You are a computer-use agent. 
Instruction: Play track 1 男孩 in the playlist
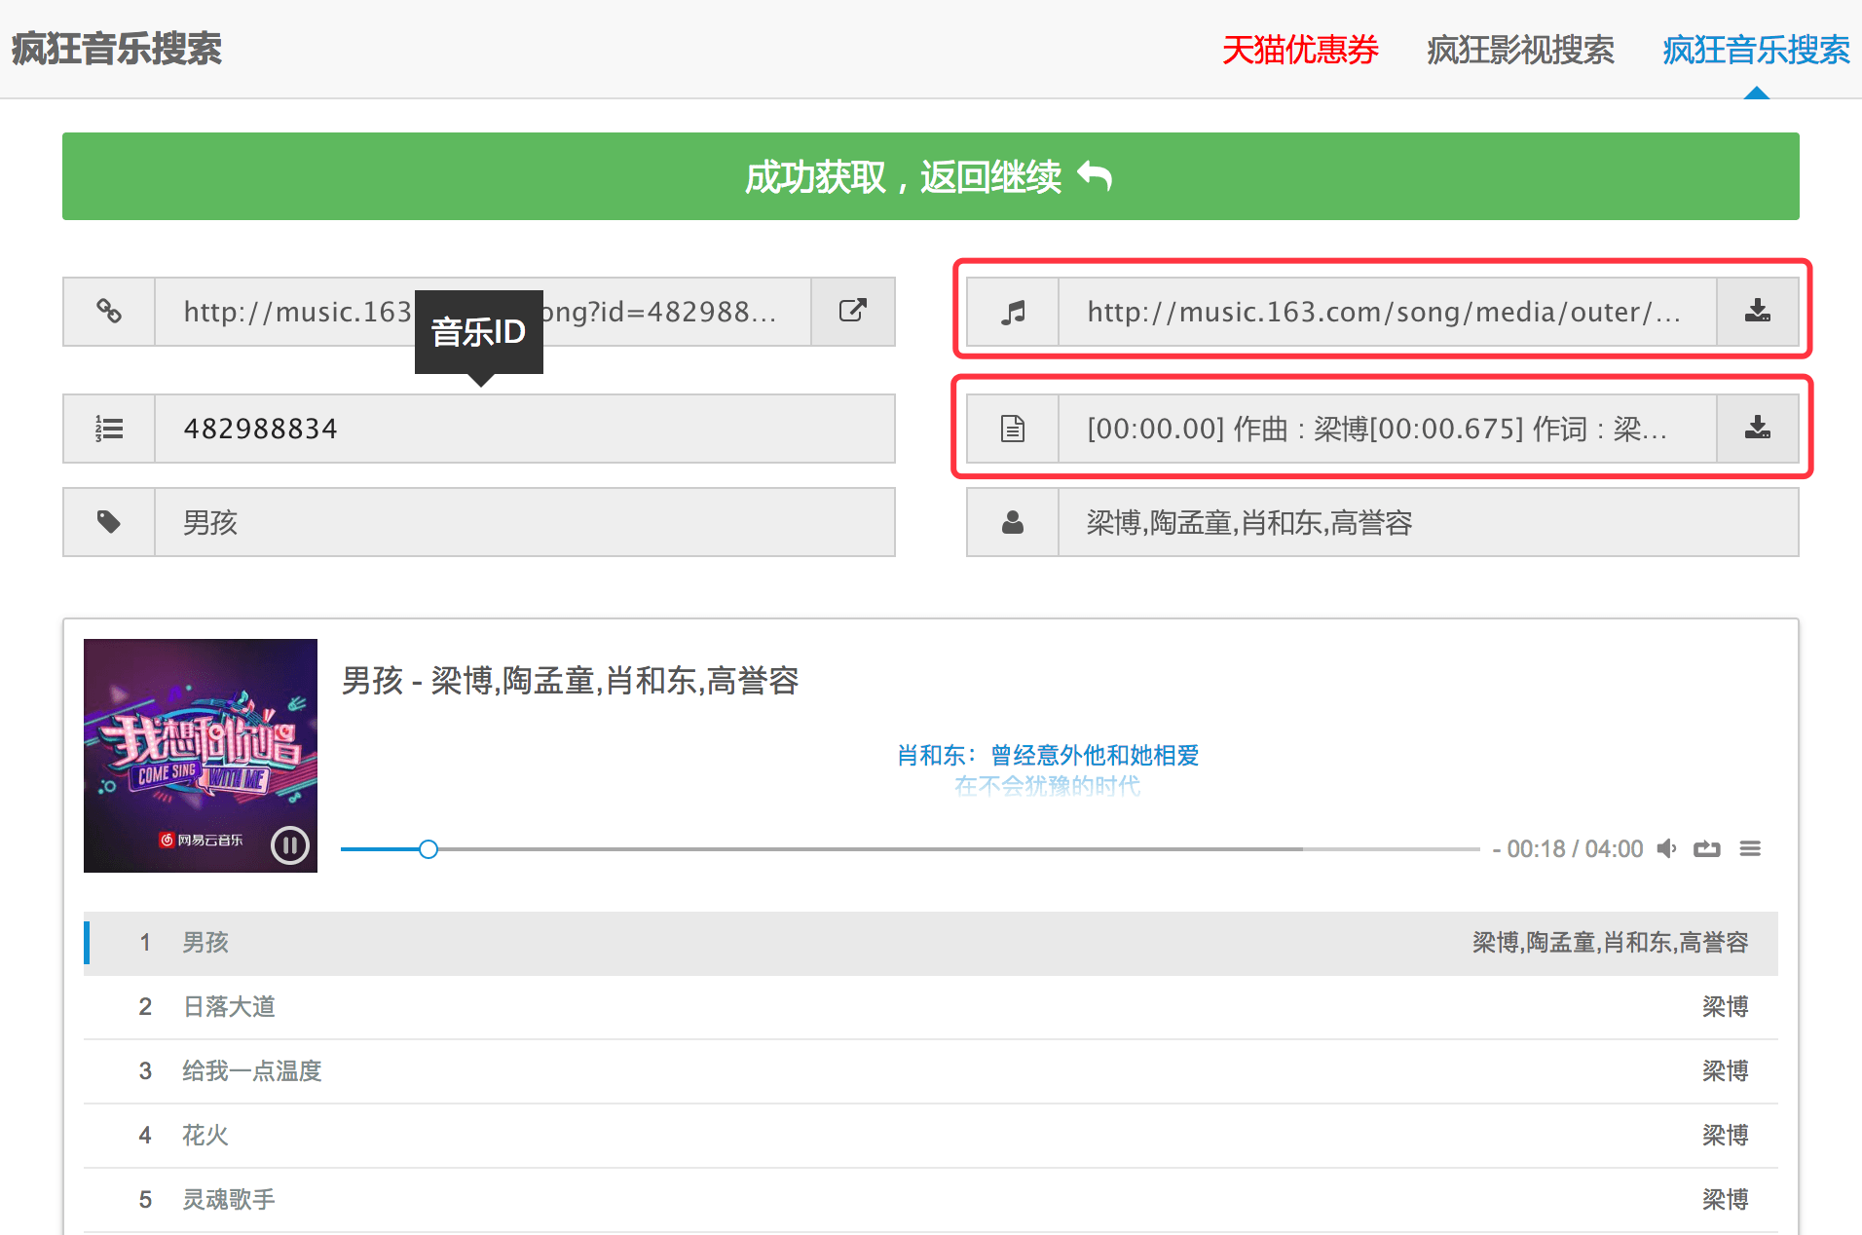coord(931,943)
